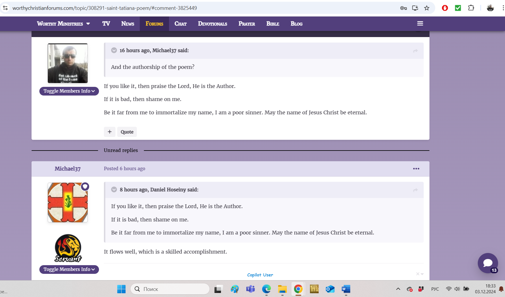Open the News menu item
The width and height of the screenshot is (505, 297).
[128, 24]
